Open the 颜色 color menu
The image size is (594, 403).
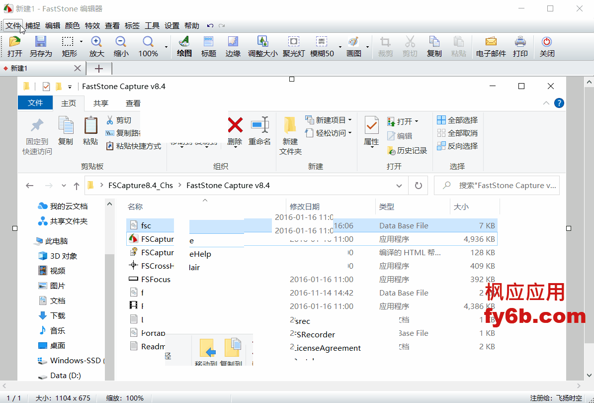click(x=73, y=26)
